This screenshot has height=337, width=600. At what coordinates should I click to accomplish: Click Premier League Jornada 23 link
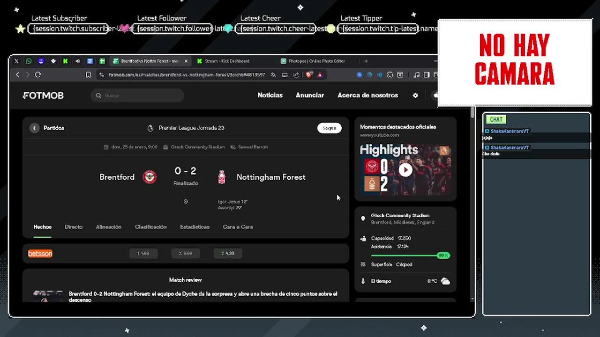(x=186, y=128)
